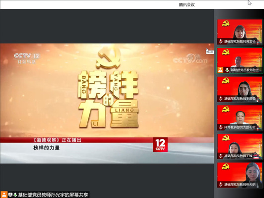Click the green microphone icon in the bottom-left bar
Viewport: 264px width, 198px height.
click(x=15, y=195)
